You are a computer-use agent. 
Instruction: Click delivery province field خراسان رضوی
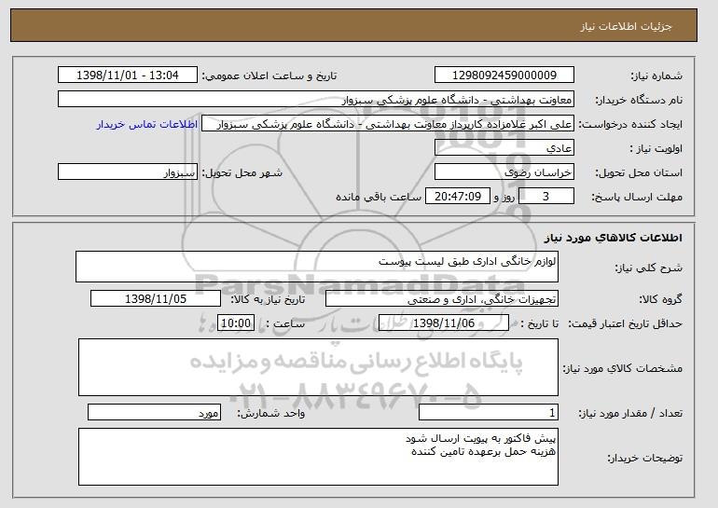click(504, 172)
